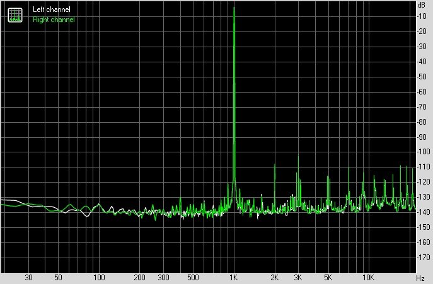Click the 1K frequency axis label

click(234, 278)
